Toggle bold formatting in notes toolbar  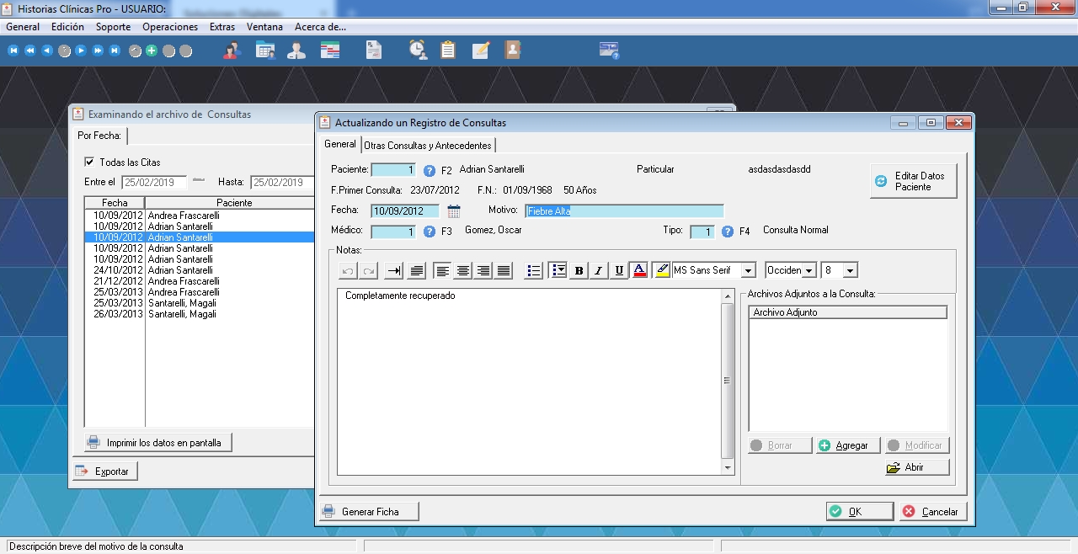579,271
